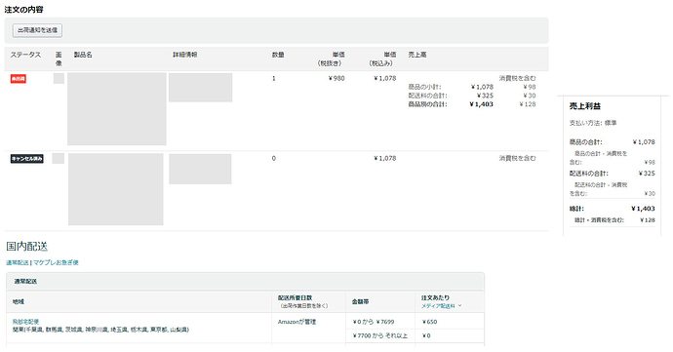This screenshot has width=673, height=352.
Task: Open the 飛脚宅配便 link
Action: (25, 322)
